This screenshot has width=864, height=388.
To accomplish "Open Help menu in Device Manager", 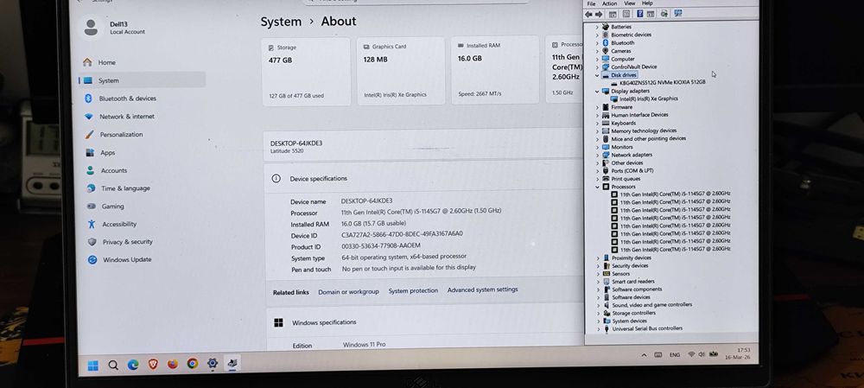I will tap(647, 3).
